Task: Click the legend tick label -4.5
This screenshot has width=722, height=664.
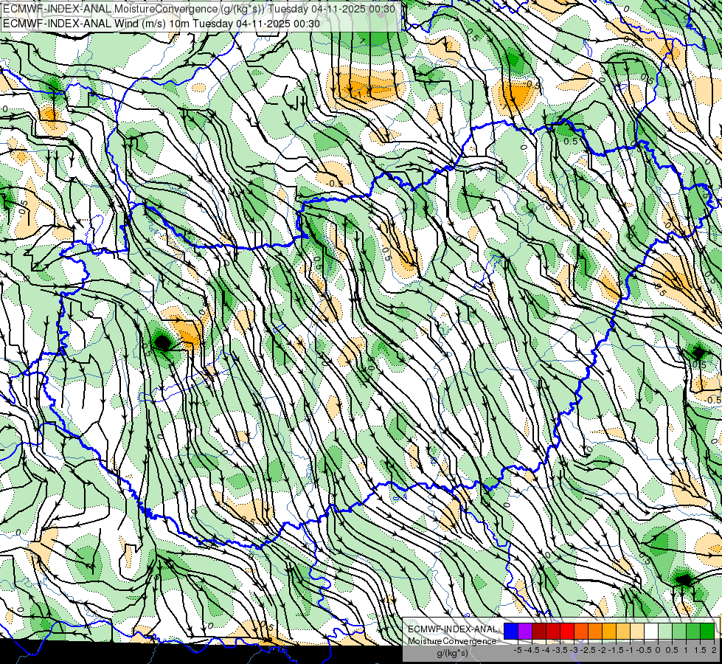Action: (532, 650)
